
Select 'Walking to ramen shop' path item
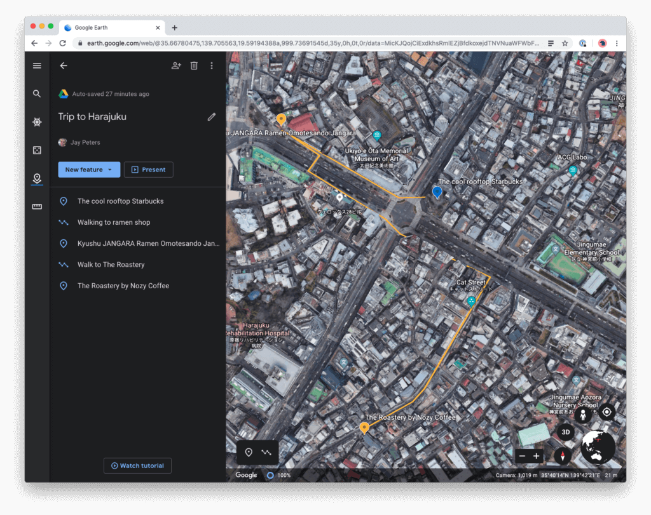pos(114,222)
